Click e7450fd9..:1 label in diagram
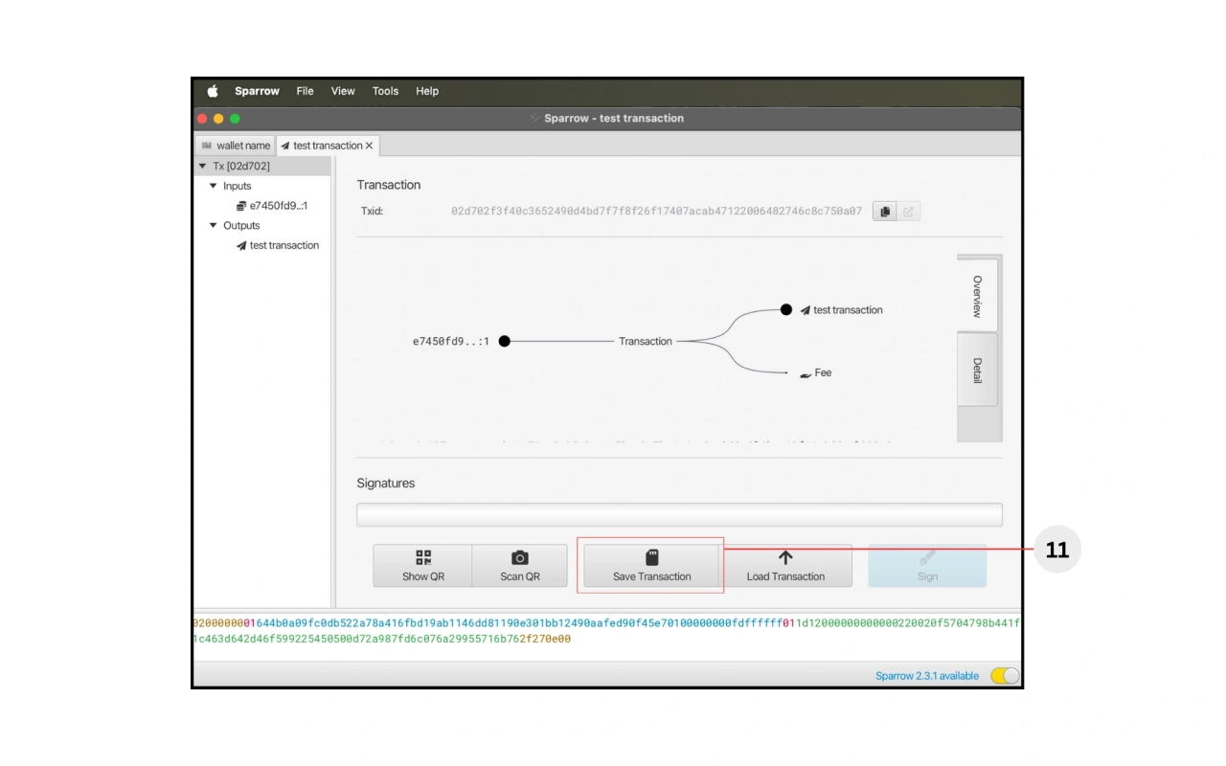The image size is (1226, 766). [x=451, y=342]
